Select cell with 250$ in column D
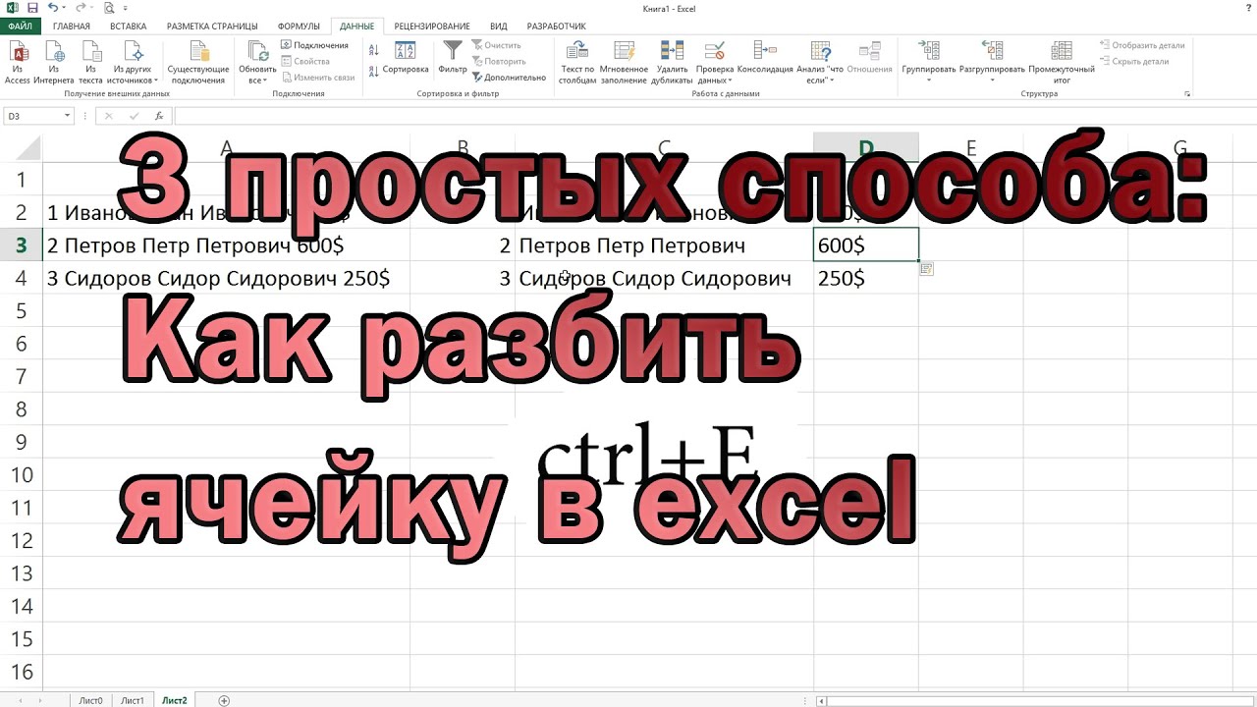The width and height of the screenshot is (1257, 707). pyautogui.click(x=866, y=278)
